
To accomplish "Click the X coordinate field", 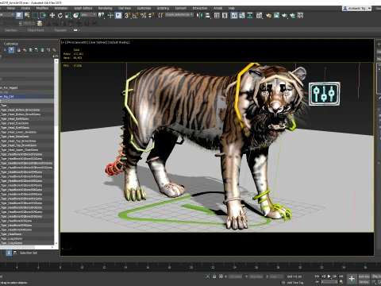I will (x=235, y=276).
